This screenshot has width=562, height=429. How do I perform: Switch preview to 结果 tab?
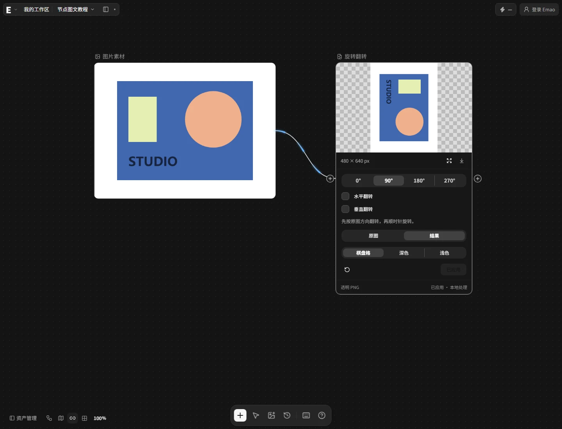434,236
